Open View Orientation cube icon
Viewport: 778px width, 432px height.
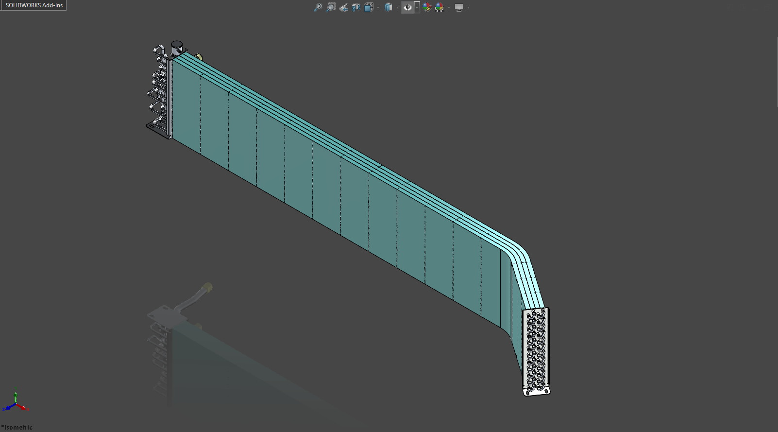coord(369,7)
